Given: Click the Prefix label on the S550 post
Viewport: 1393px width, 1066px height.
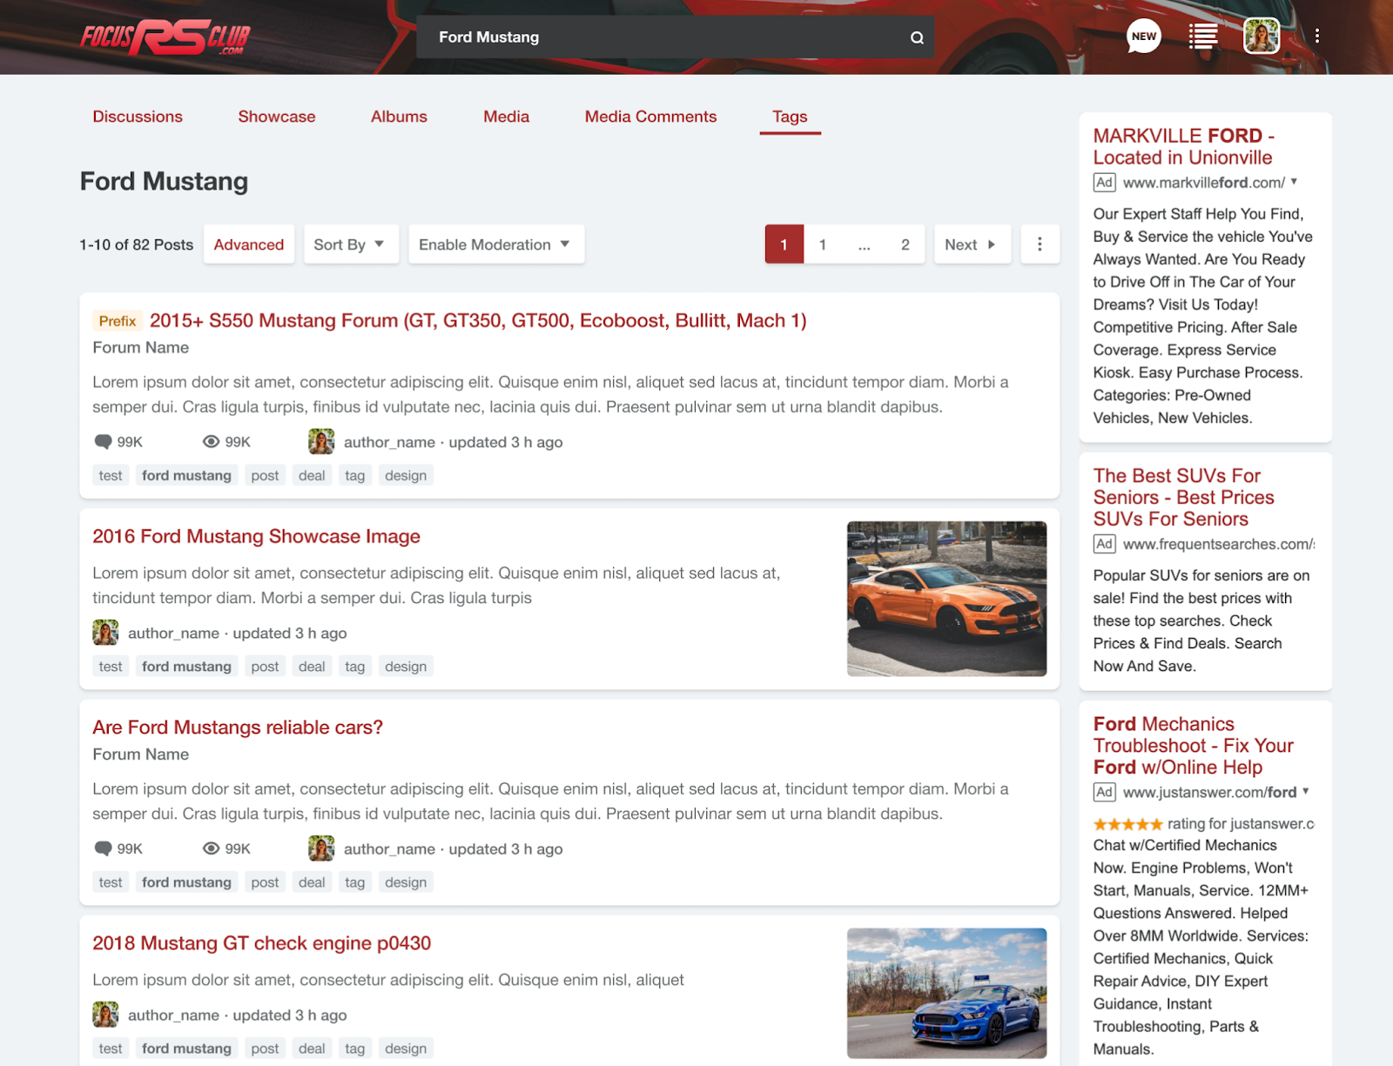Looking at the screenshot, I should click(x=118, y=321).
